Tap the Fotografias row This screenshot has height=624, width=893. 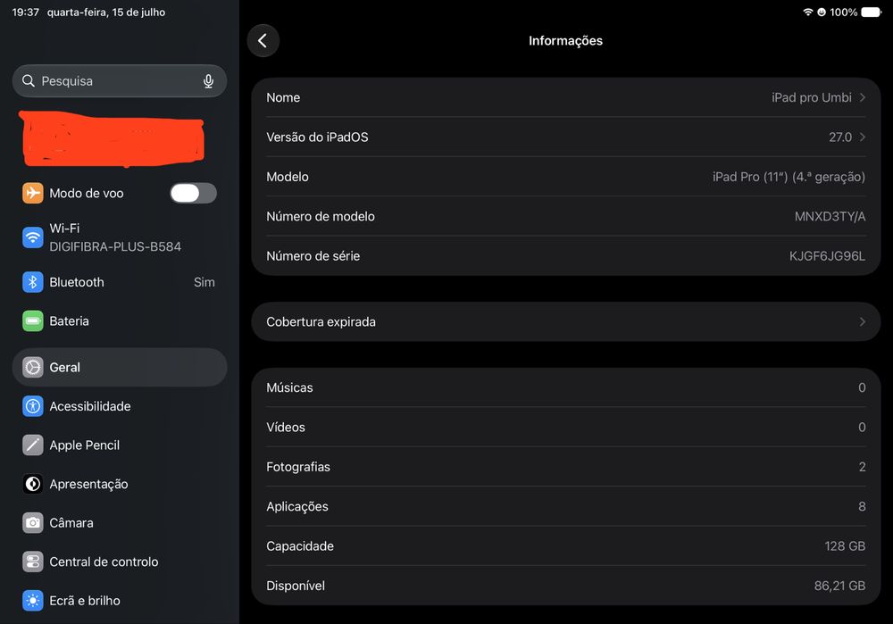click(x=566, y=467)
